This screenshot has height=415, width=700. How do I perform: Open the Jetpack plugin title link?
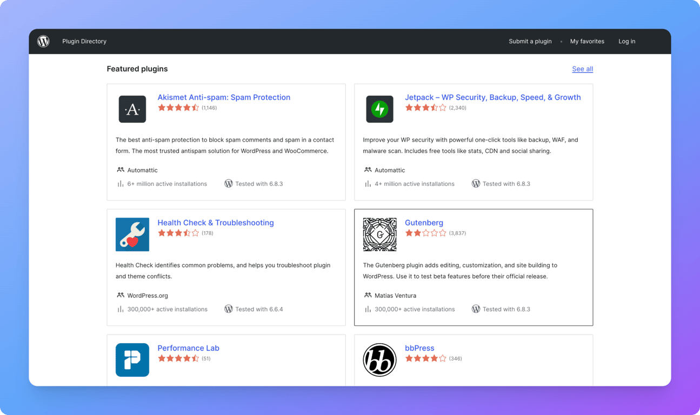(493, 97)
